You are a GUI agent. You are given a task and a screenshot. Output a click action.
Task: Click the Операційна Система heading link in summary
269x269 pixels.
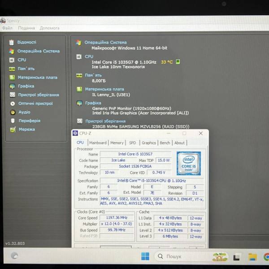[x=105, y=43]
